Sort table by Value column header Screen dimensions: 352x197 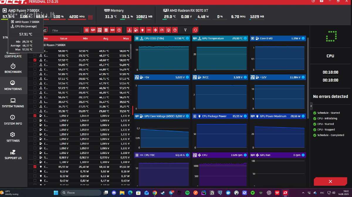pyautogui.click(x=64, y=38)
